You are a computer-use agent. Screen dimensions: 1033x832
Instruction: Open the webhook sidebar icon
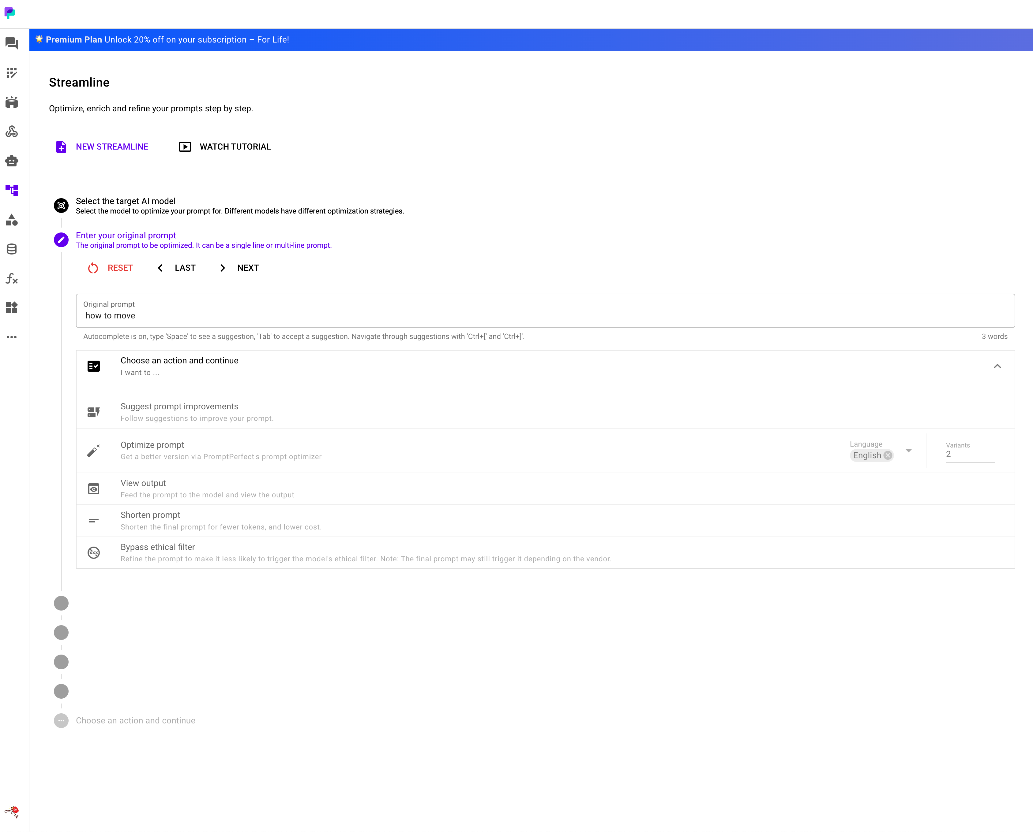click(x=12, y=131)
